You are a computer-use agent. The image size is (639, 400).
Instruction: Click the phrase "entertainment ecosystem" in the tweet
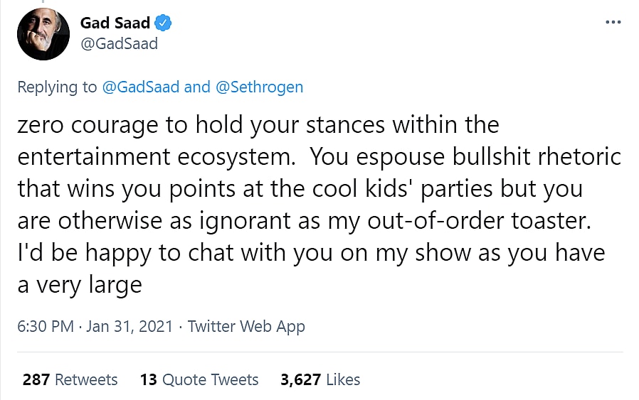tap(157, 157)
